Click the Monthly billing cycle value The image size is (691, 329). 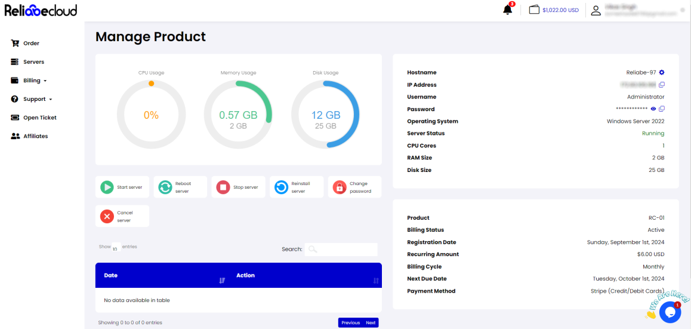[653, 266]
